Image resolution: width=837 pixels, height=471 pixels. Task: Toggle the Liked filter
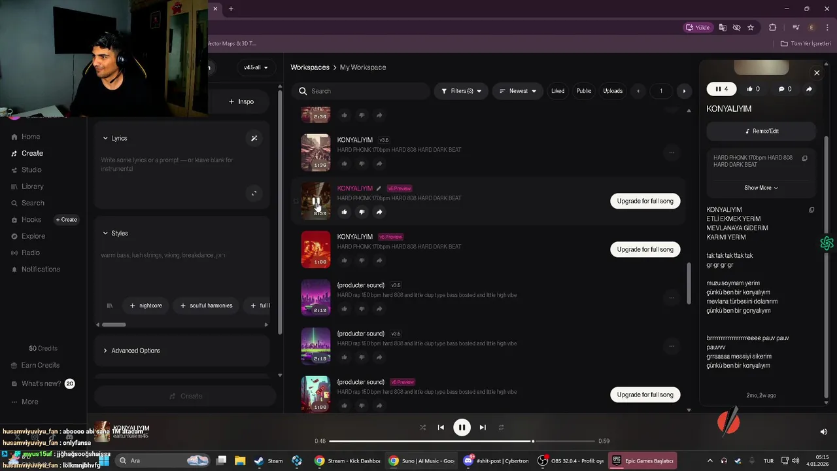click(558, 91)
